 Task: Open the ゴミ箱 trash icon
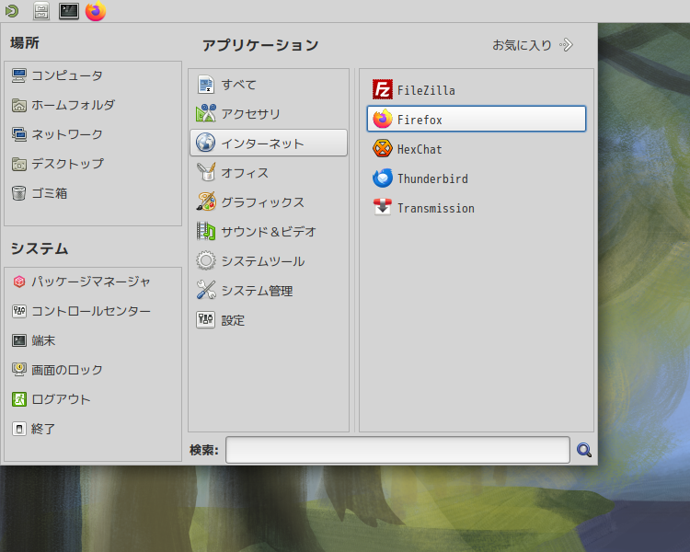19,193
